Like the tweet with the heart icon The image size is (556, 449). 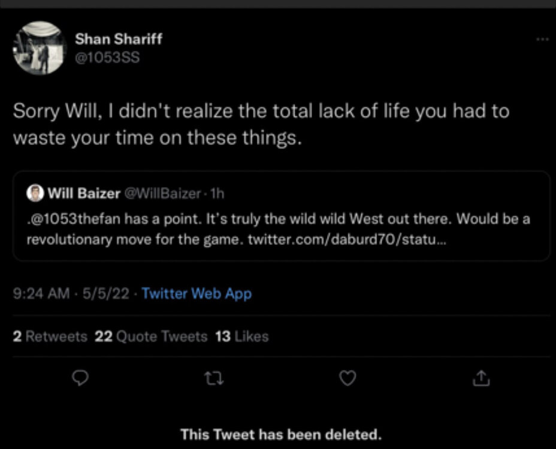click(x=347, y=377)
